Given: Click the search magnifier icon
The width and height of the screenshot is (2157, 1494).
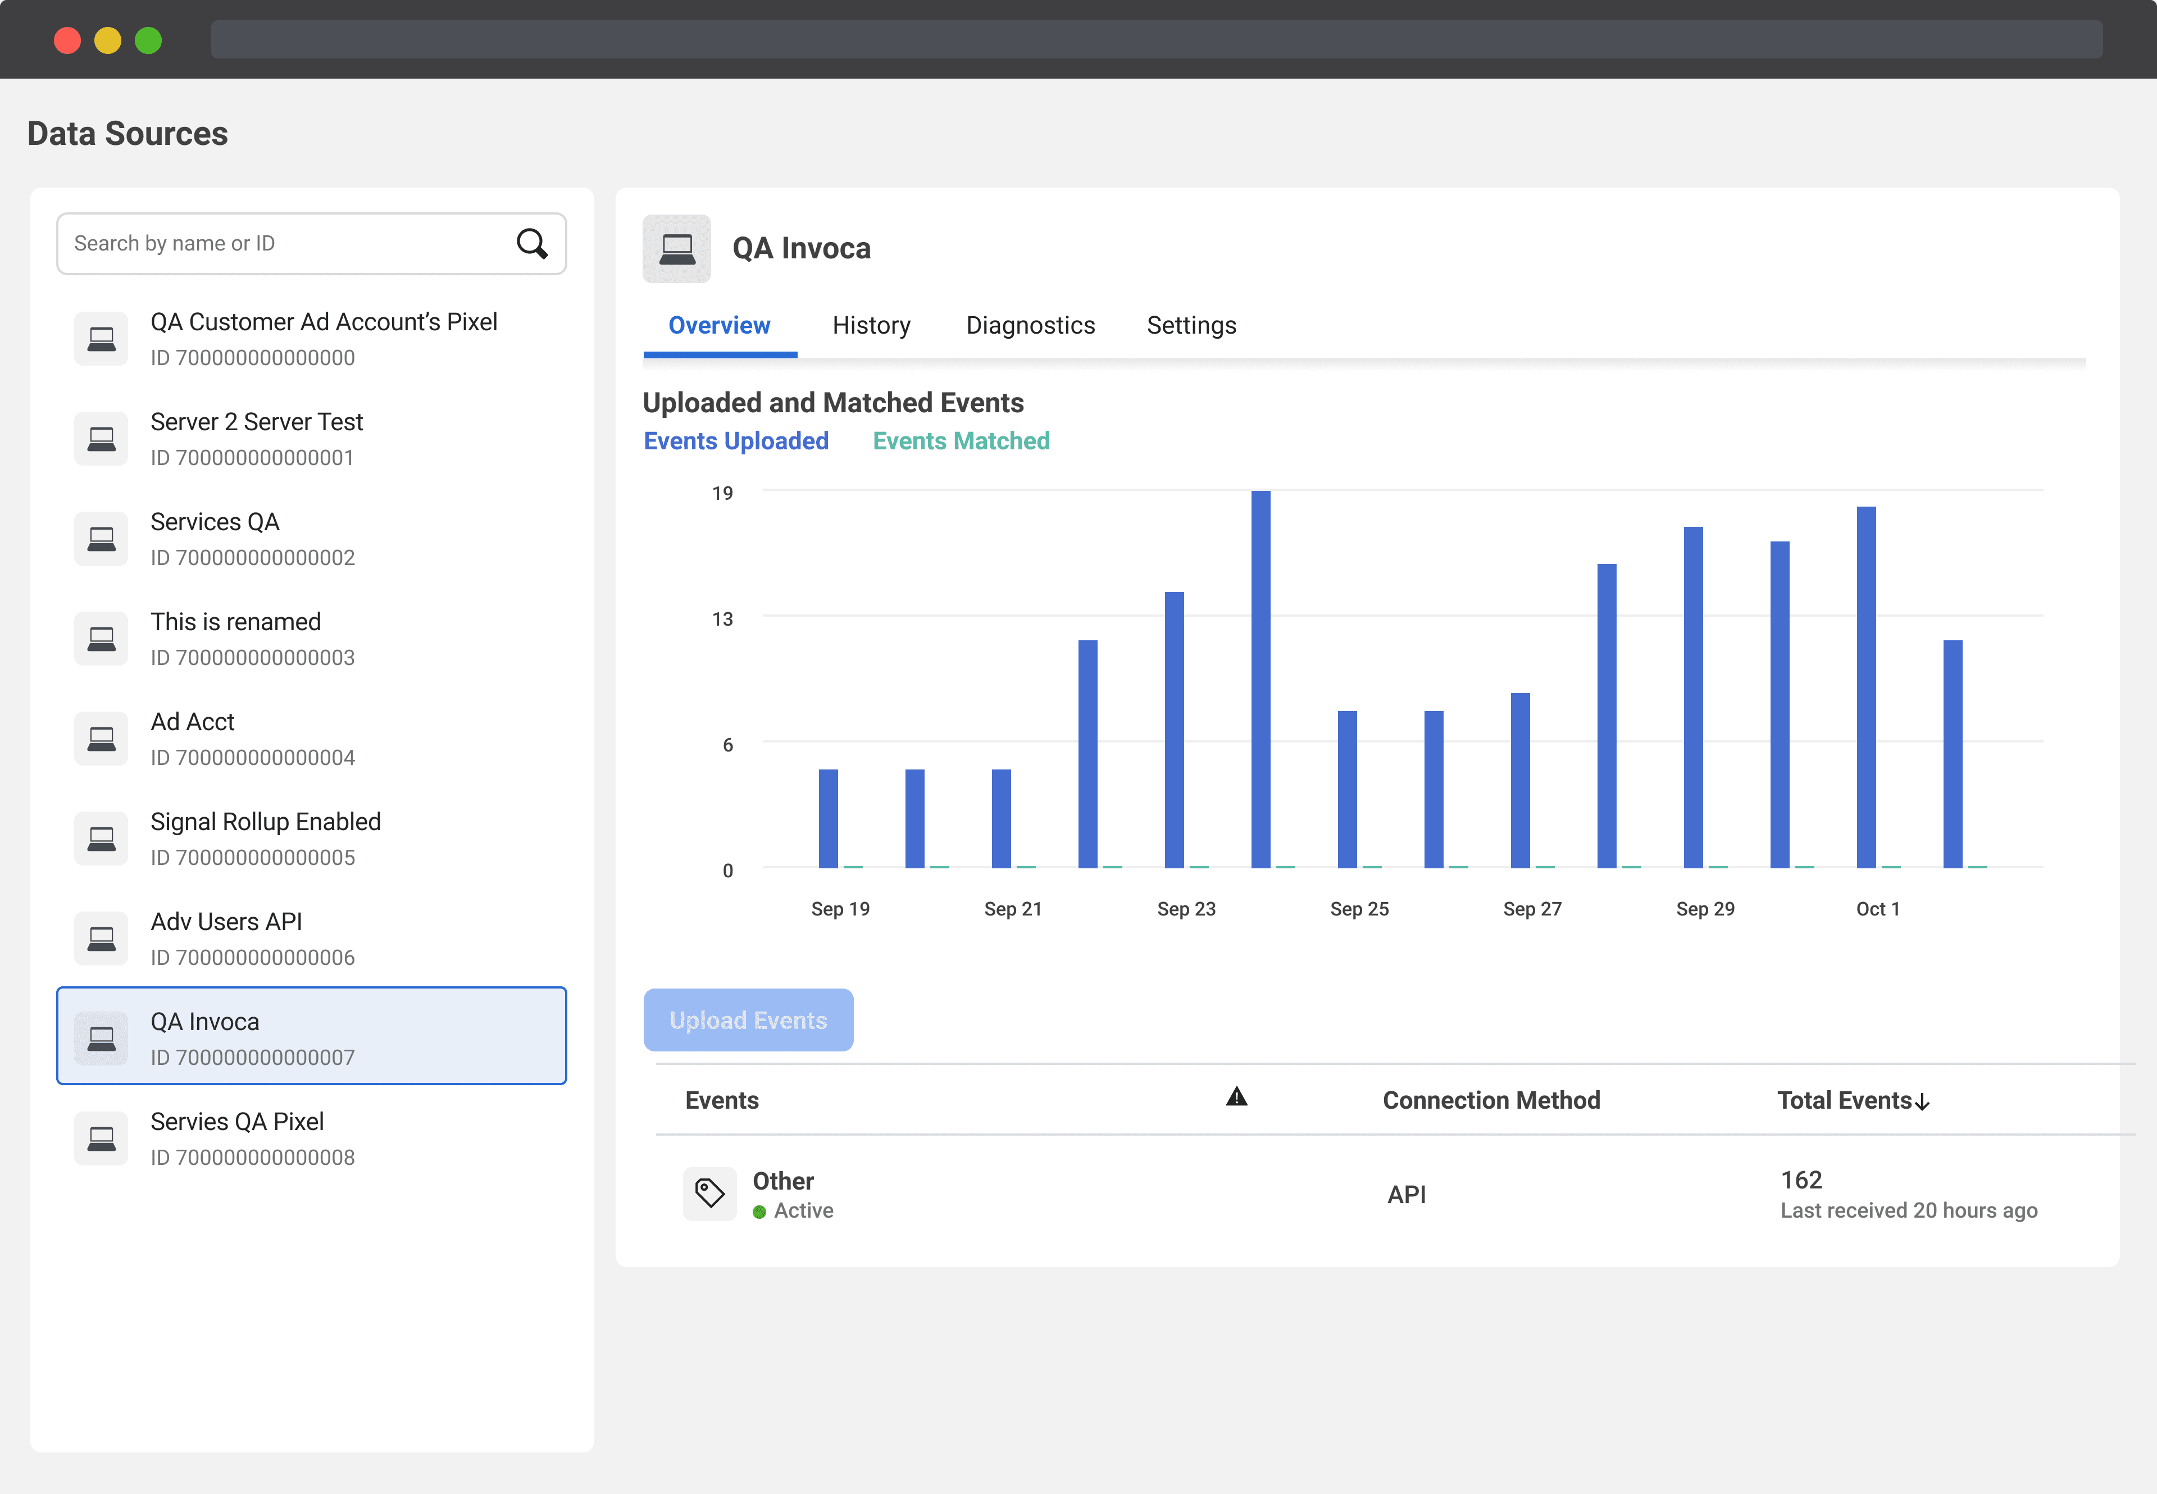Looking at the screenshot, I should tap(532, 243).
